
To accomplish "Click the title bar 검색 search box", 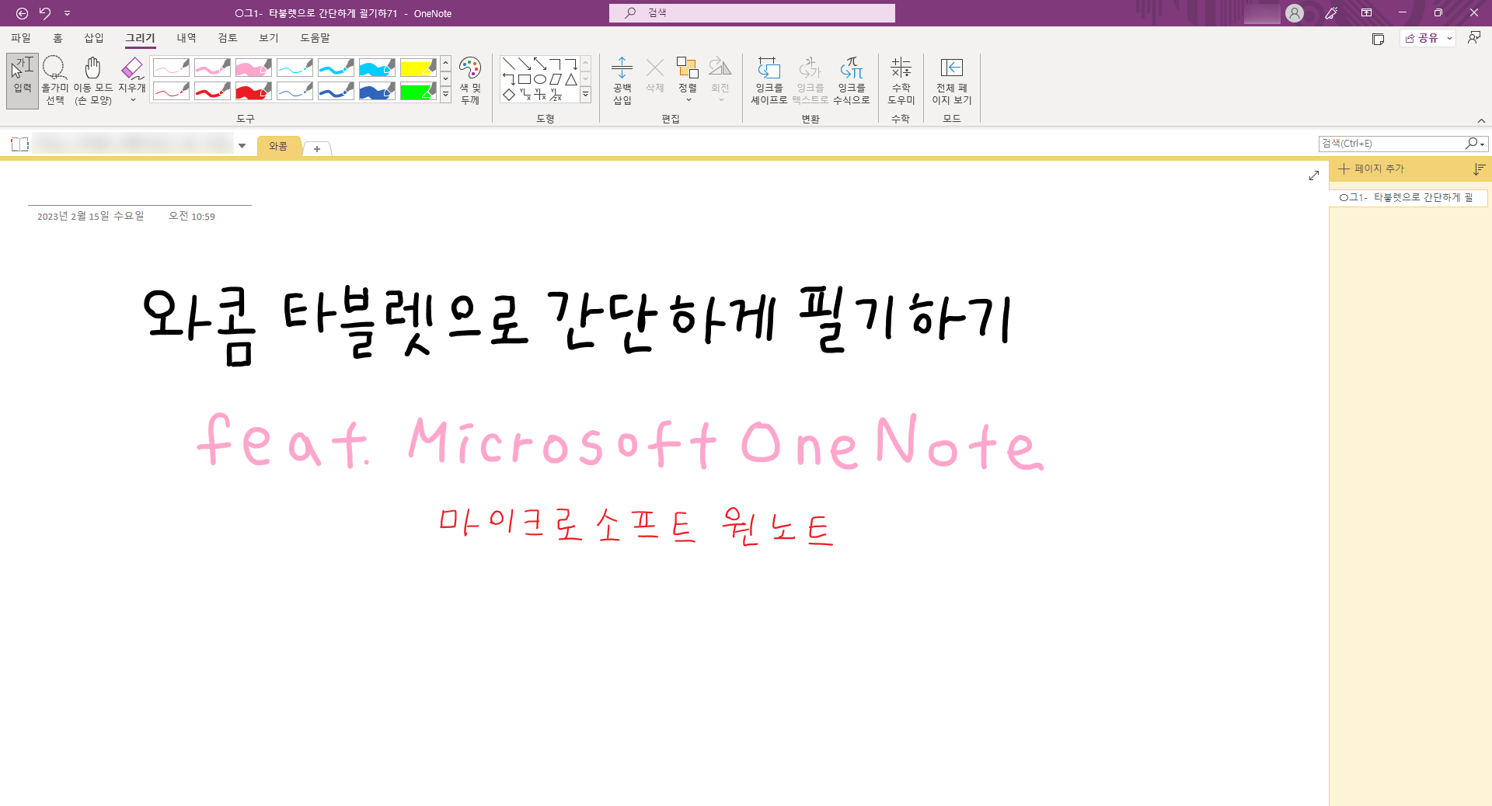I will tap(751, 13).
